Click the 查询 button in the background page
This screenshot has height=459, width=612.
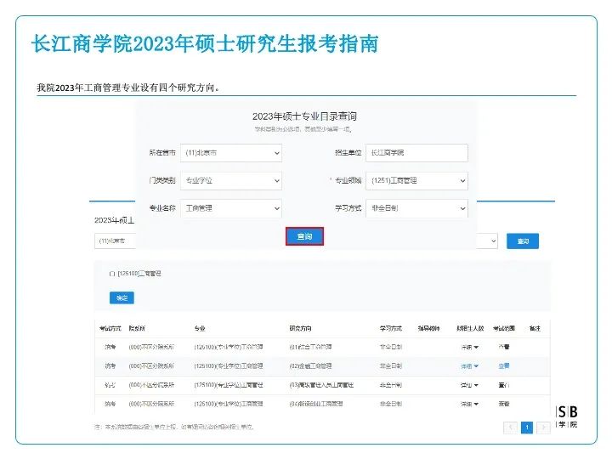pyautogui.click(x=523, y=241)
